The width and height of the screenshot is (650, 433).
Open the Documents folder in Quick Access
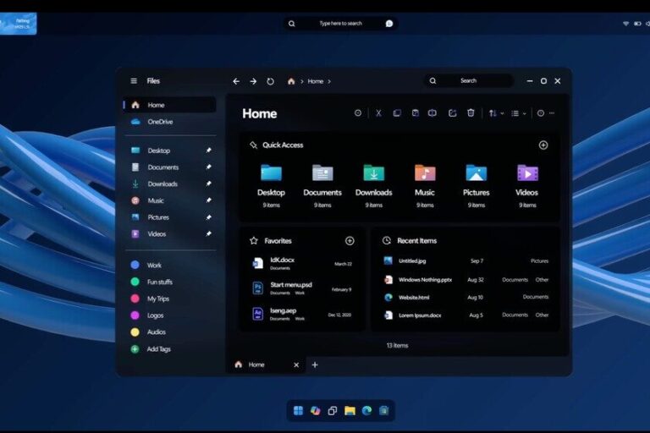coord(322,186)
